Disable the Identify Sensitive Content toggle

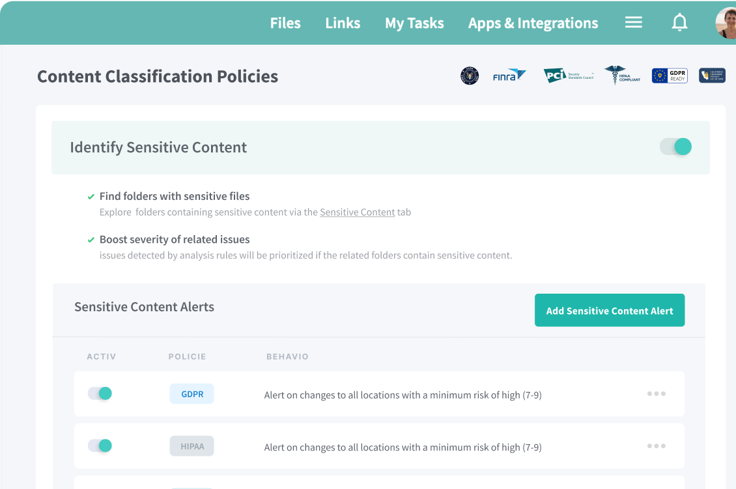tap(675, 147)
